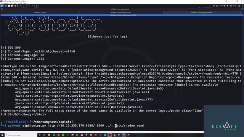The image size is (244, 137).
Task: Click the Kali panel clock
Action: click(234, 6)
